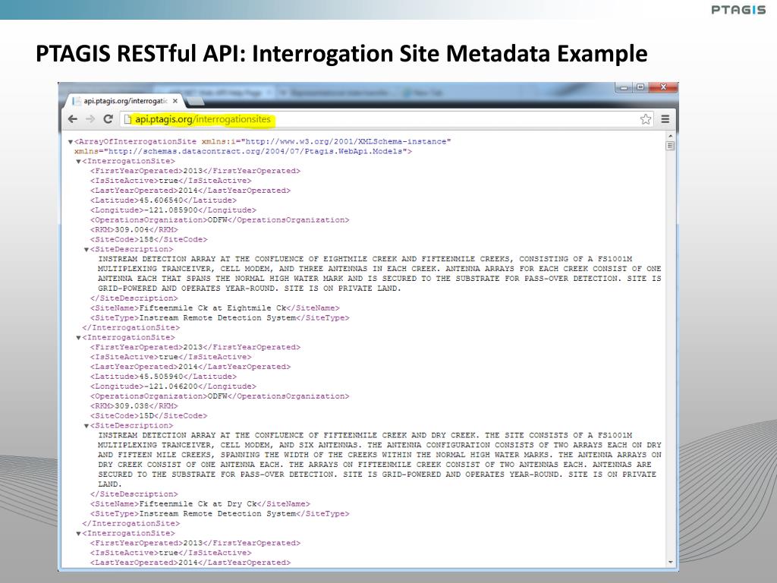Click the Latitude value 45.505940

click(x=159, y=377)
